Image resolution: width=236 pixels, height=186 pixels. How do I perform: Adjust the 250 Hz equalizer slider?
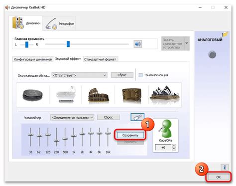pos(56,141)
